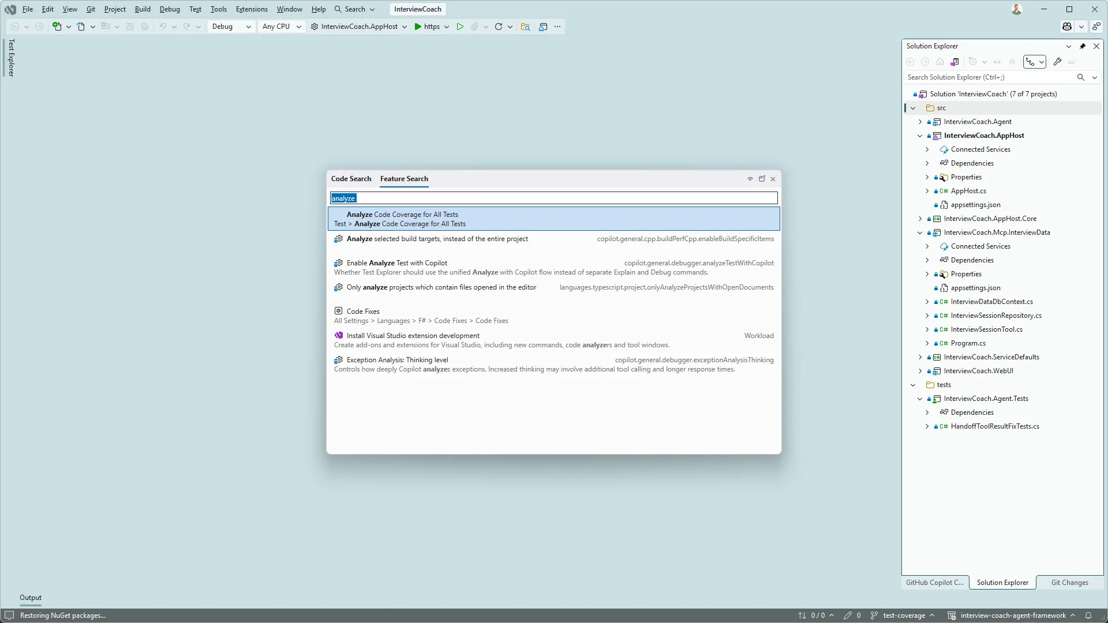The image size is (1108, 623).
Task: Open Solution Explorer window options dropdown
Action: click(1069, 46)
